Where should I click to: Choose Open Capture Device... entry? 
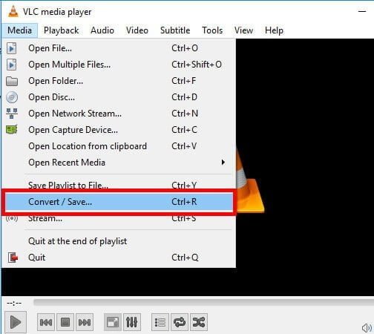[119, 130]
